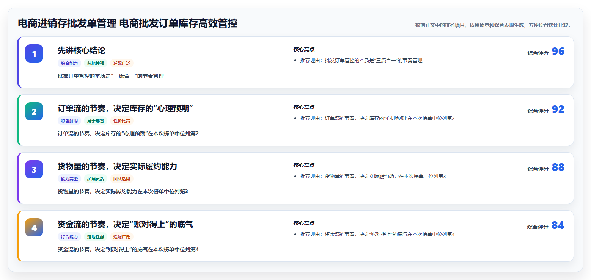Click 综合能力 tag under 先讲核心结论
The width and height of the screenshot is (591, 280).
[x=69, y=63]
